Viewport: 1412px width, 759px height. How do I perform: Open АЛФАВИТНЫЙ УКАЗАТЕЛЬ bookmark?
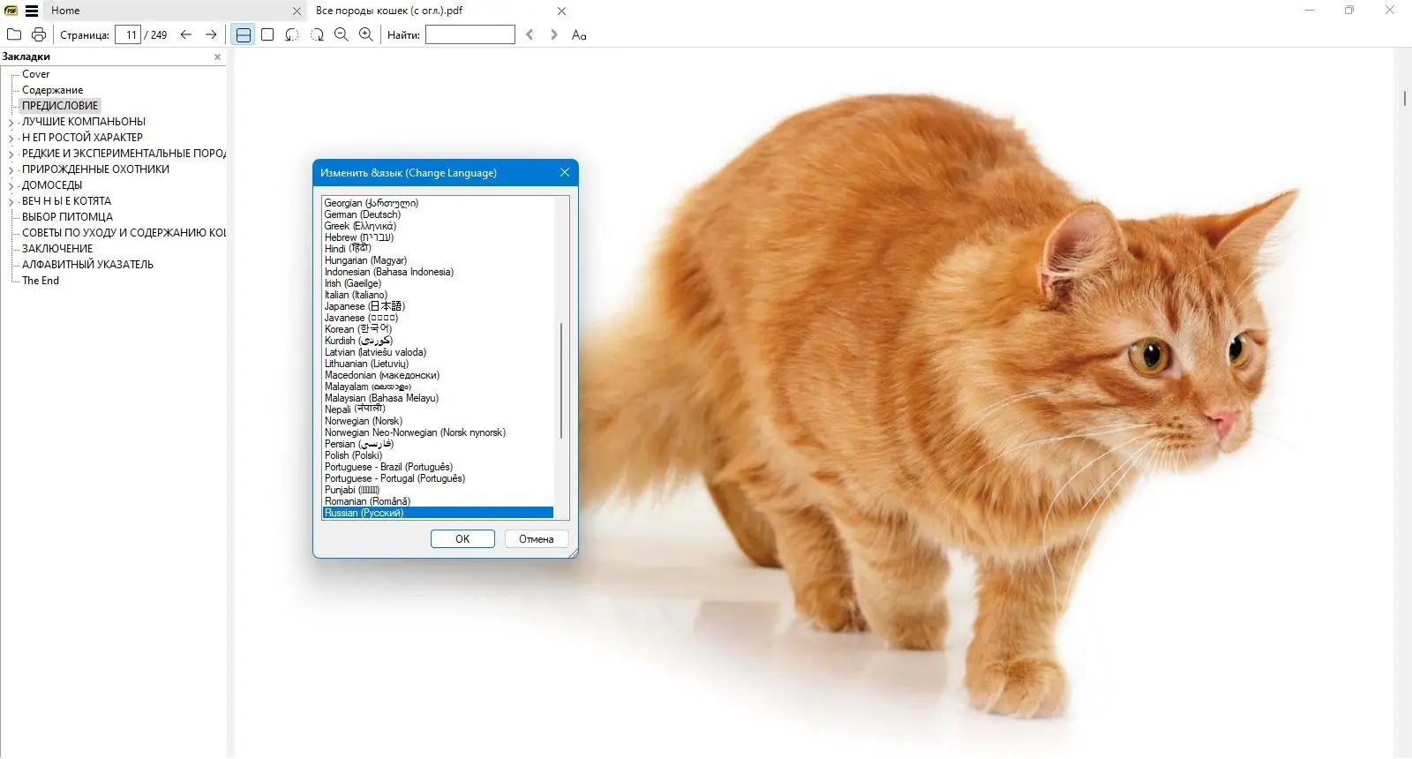point(87,265)
